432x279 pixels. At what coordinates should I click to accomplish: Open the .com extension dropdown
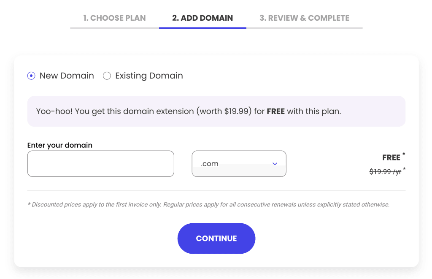click(x=239, y=164)
